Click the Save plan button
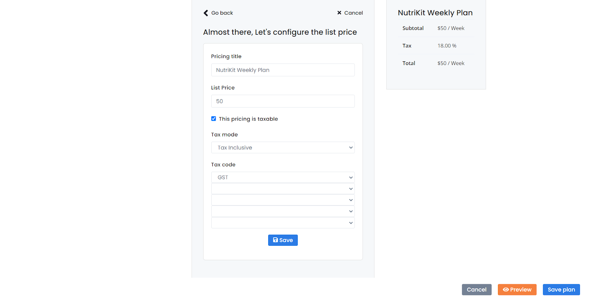The image size is (591, 299). [x=561, y=289]
